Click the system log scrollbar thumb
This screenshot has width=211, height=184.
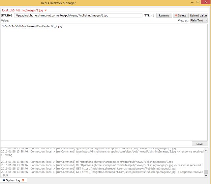pos(206,172)
